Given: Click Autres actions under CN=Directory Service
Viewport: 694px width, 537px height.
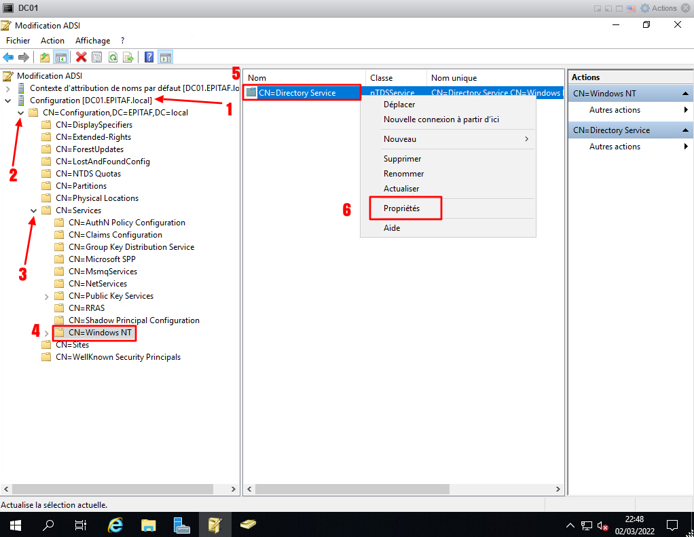Looking at the screenshot, I should (x=615, y=147).
